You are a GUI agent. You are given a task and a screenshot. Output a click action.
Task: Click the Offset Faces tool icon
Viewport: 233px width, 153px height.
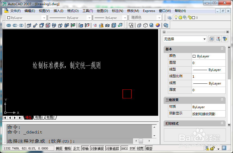pyautogui.click(x=42, y=25)
